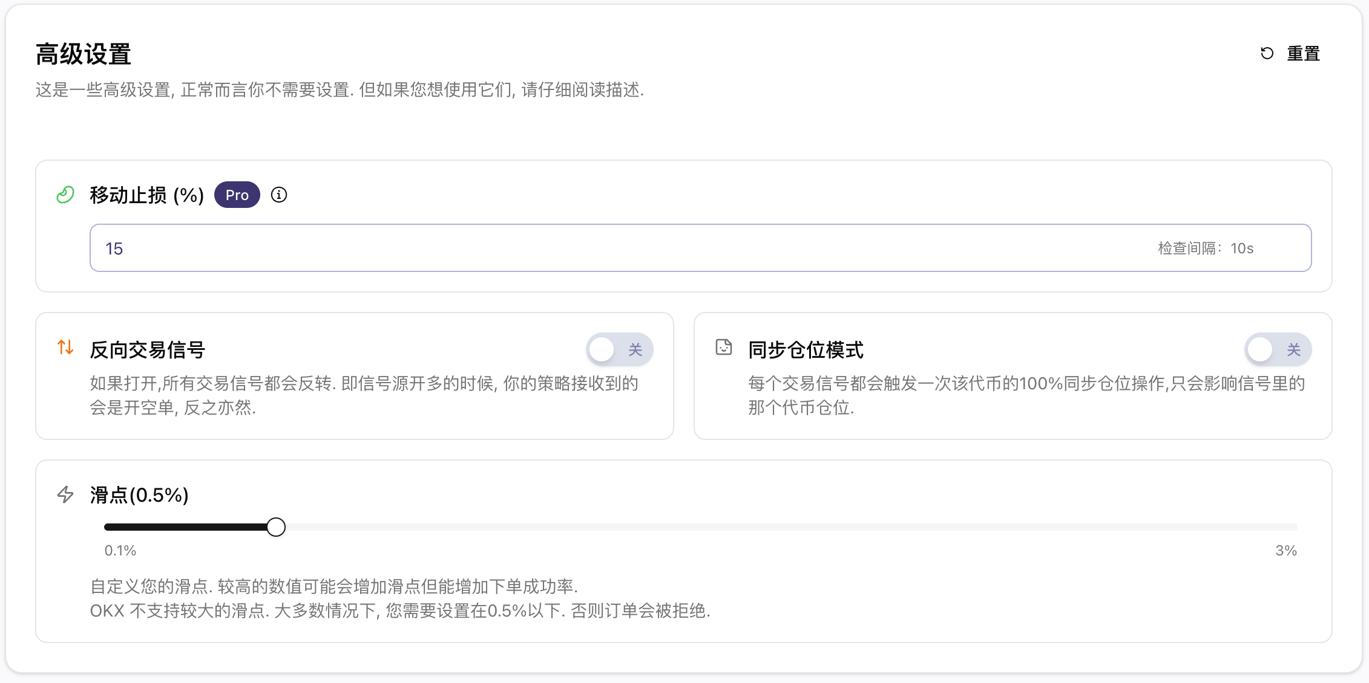Toggle off state 关 on 同步仓位模式 switch

1293,349
